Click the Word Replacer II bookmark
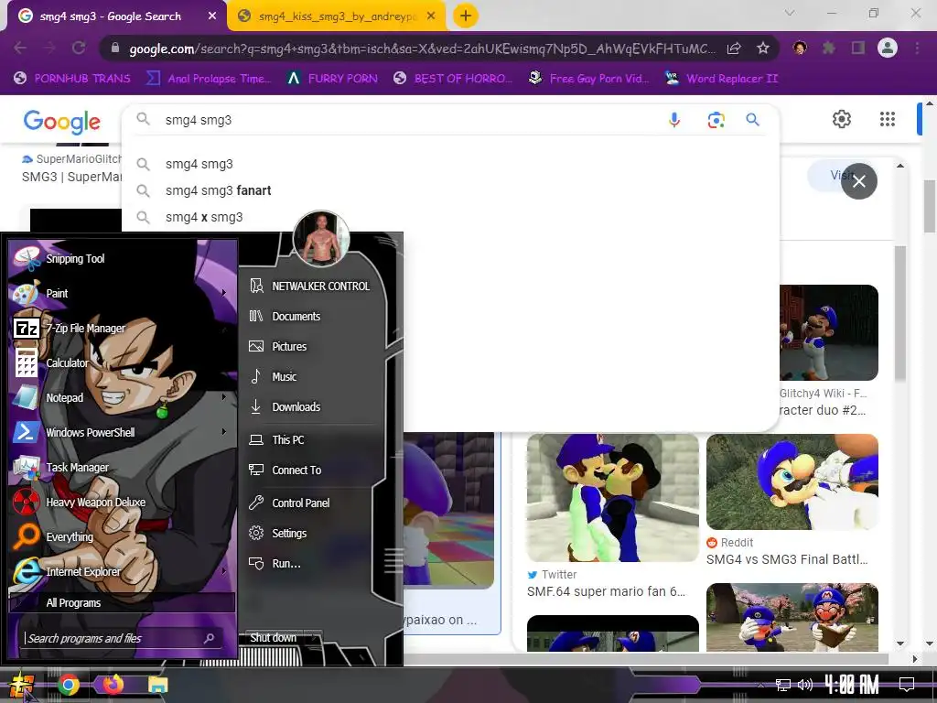 721,79
